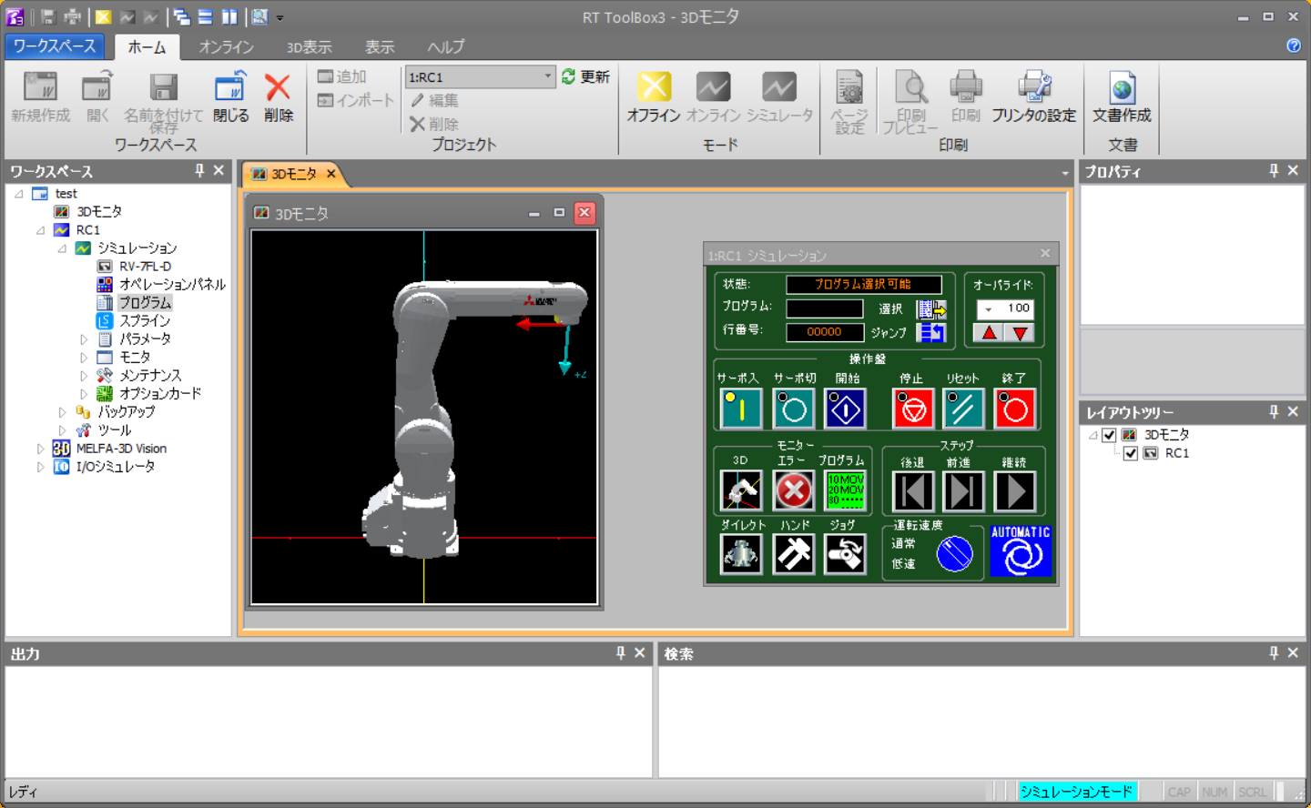Open the ワークスペース ribbon tab
The height and width of the screenshot is (808, 1311).
coord(55,45)
